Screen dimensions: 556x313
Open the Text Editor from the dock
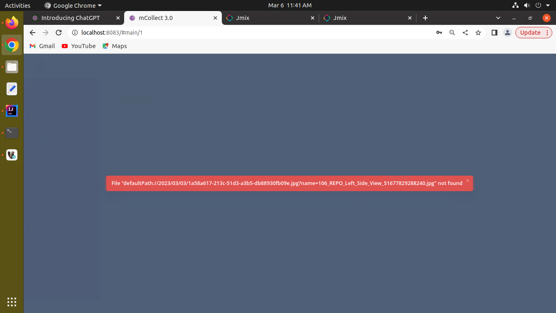(x=12, y=89)
